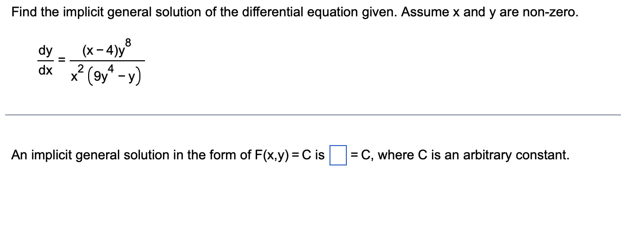Click the '= C' text after the box

361,155
